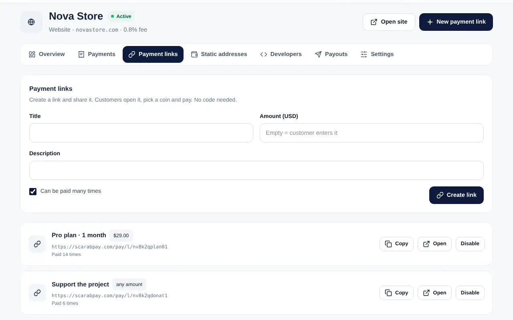Click the Open site button
The height and width of the screenshot is (320, 513).
pos(389,22)
